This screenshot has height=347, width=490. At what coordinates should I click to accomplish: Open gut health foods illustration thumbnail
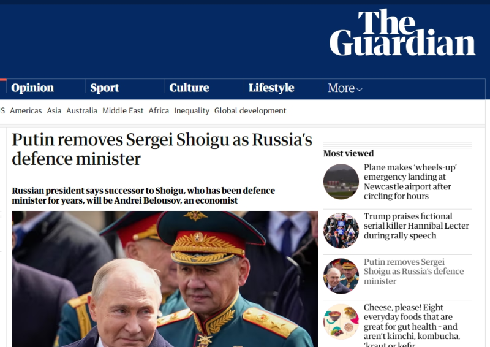pyautogui.click(x=341, y=322)
